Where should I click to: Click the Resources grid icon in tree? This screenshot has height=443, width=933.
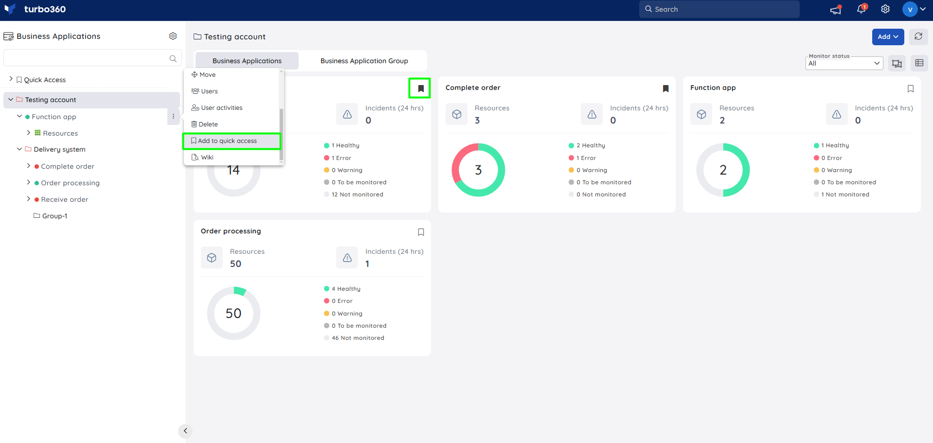pyautogui.click(x=37, y=133)
